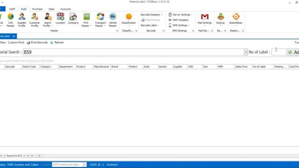
Task: Click the No of Label field
Action: pyautogui.click(x=279, y=52)
